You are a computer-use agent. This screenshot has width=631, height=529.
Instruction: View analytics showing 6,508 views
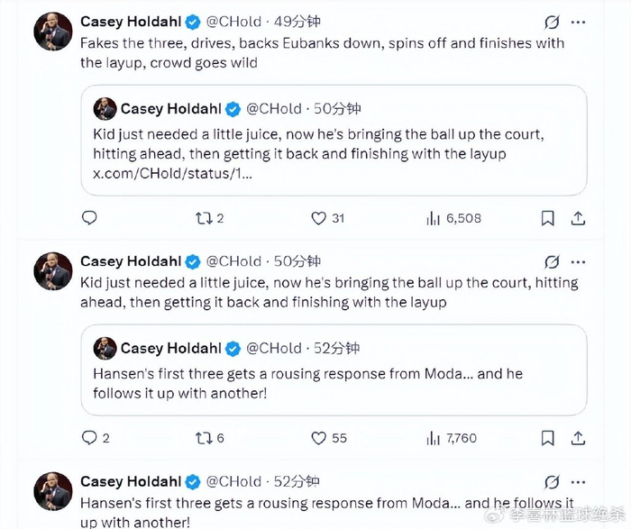pyautogui.click(x=433, y=218)
